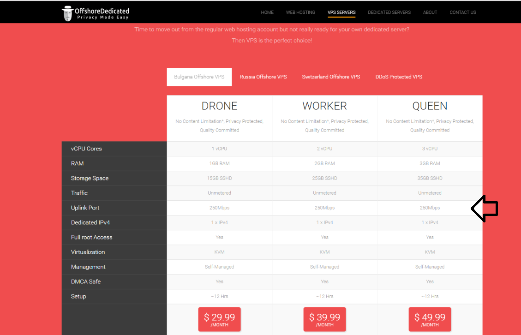This screenshot has width=521, height=335.
Task: Open DEDICATED SERVERS from the top navigation
Action: click(x=389, y=12)
